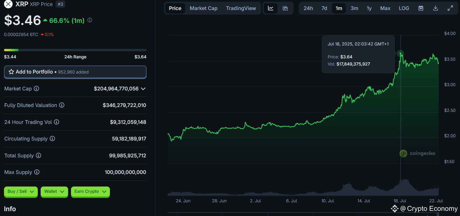Click the 100,000,000,000 max supply value
The image size is (460, 216).
[125, 172]
